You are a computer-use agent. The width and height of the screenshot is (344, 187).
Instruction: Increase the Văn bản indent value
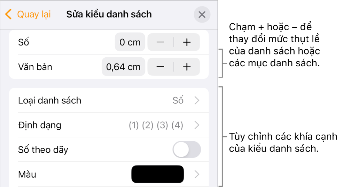(x=187, y=67)
